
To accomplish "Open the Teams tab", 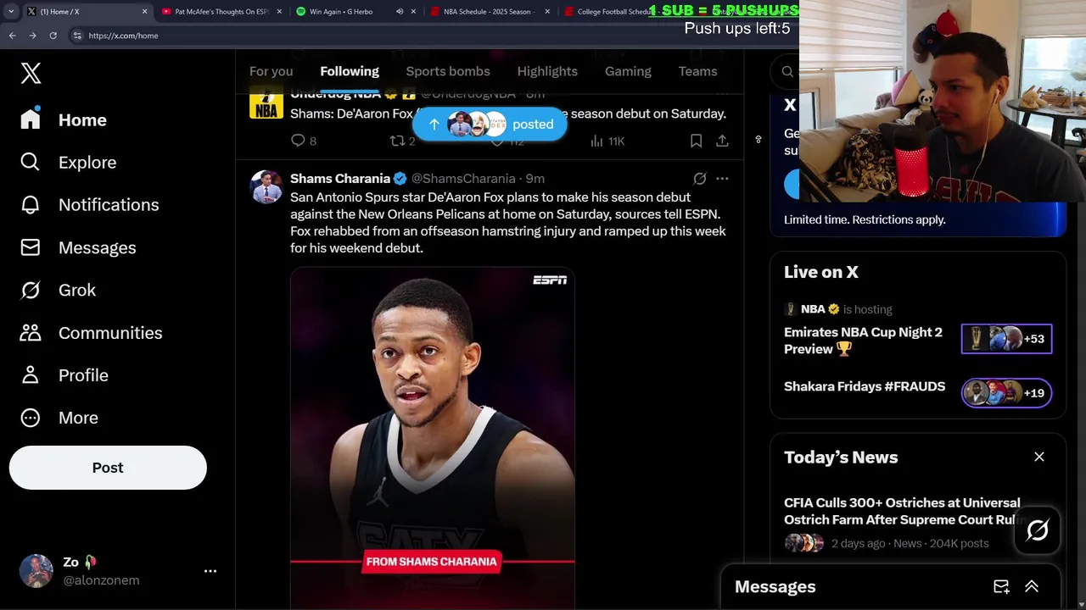I will [x=697, y=71].
